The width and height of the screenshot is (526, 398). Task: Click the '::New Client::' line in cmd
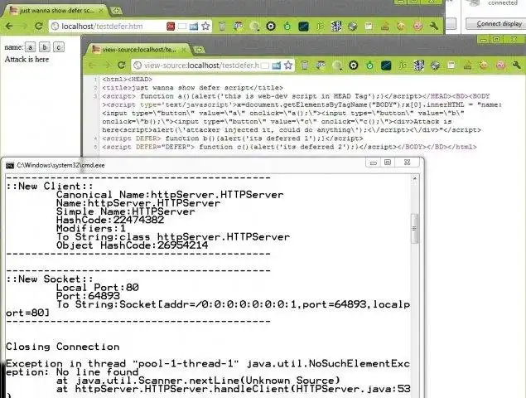(x=50, y=186)
